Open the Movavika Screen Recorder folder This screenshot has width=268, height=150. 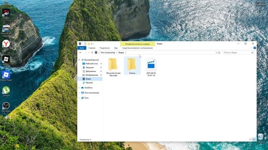click(x=113, y=67)
